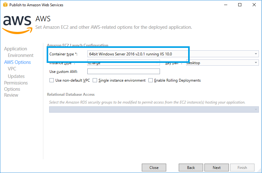This screenshot has height=173, width=262.
Task: Close window with title bar X
Action: click(x=254, y=5)
